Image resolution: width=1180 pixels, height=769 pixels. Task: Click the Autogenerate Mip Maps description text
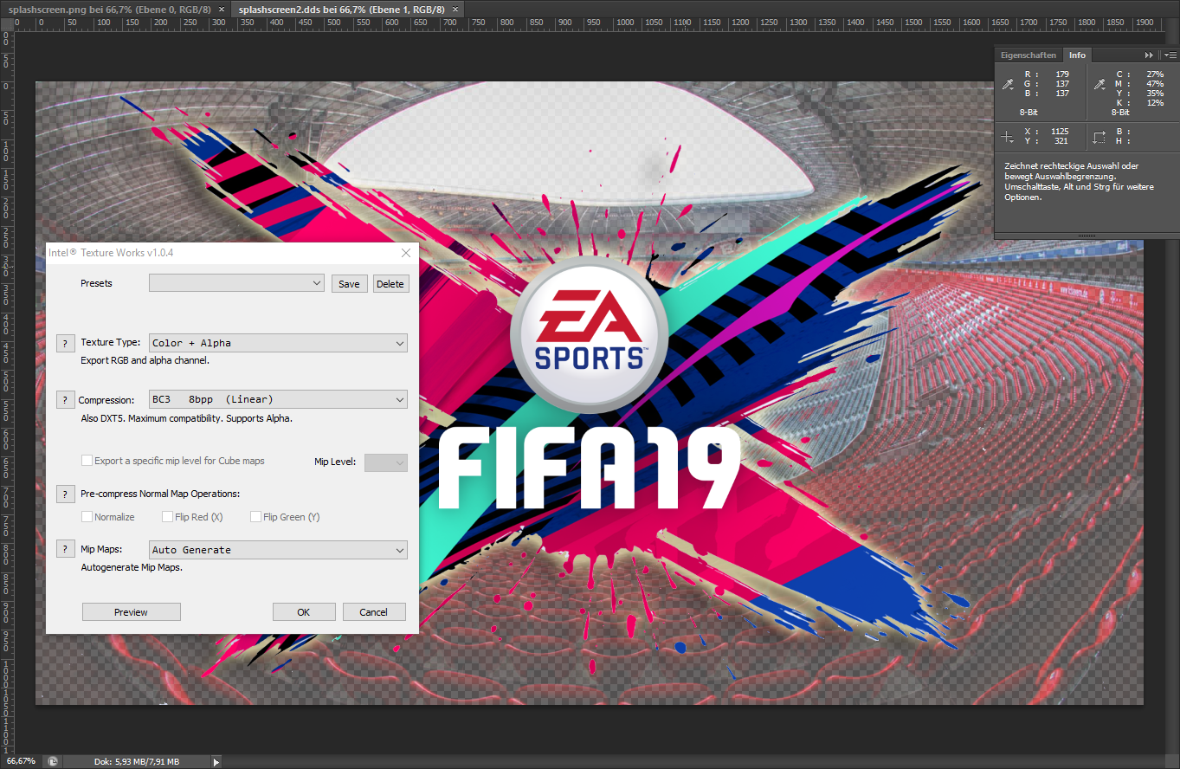132,568
